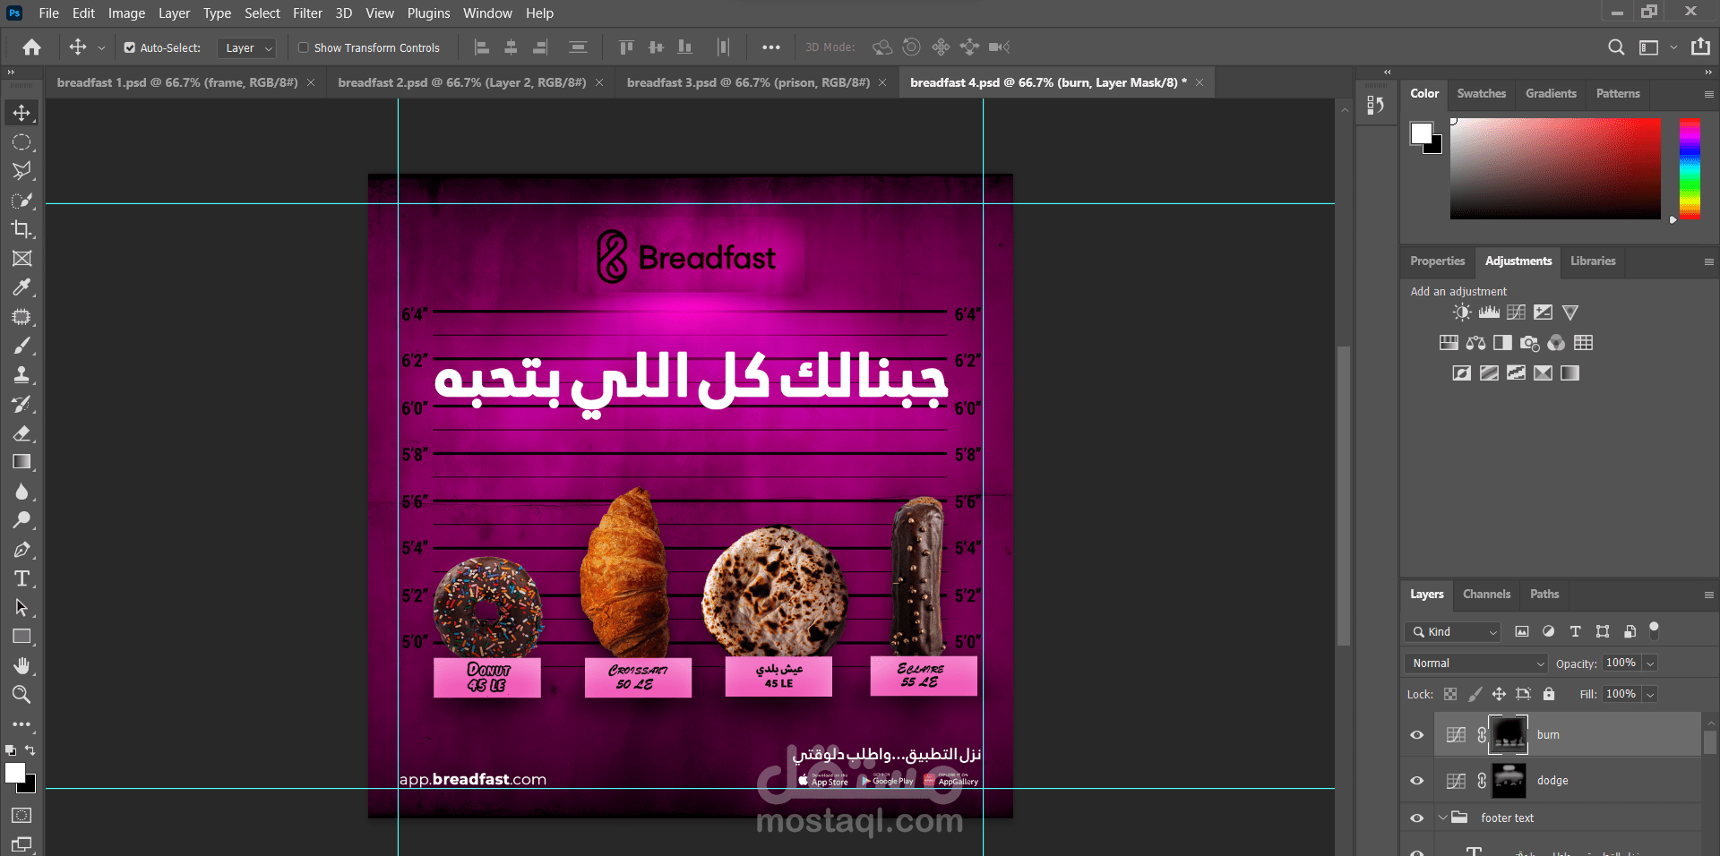The image size is (1720, 856).
Task: Open the layer filter Kind dropdown
Action: (1453, 631)
